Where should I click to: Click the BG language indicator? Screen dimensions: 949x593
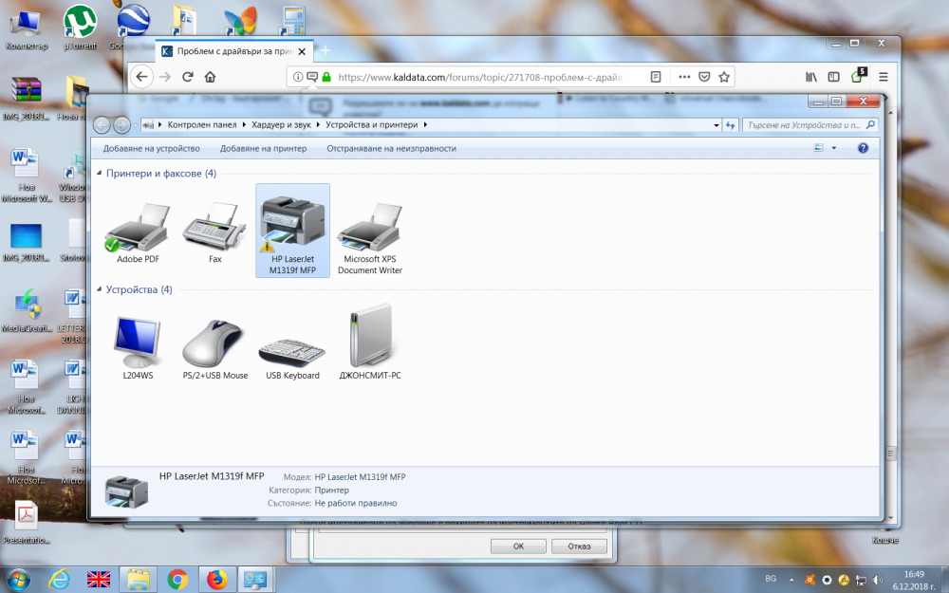click(771, 579)
